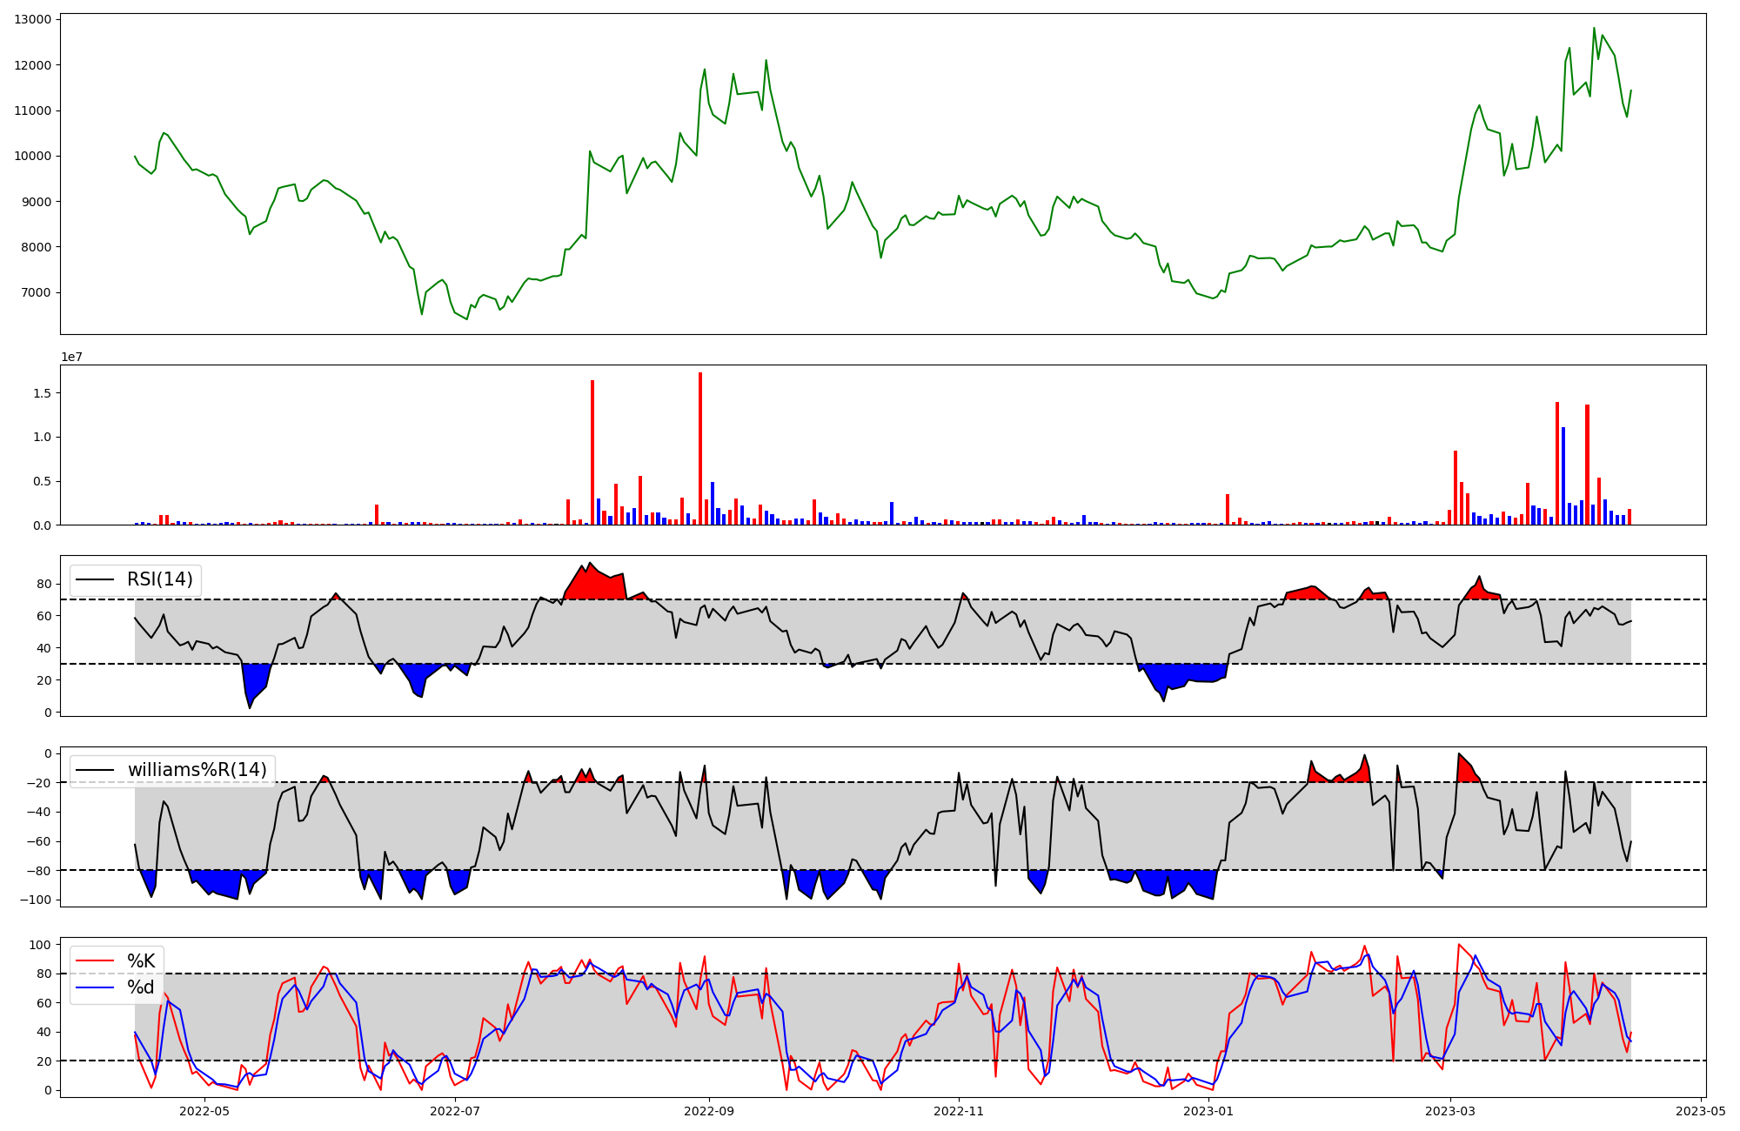Click the %K legend text
This screenshot has width=1740, height=1131.
click(141, 961)
